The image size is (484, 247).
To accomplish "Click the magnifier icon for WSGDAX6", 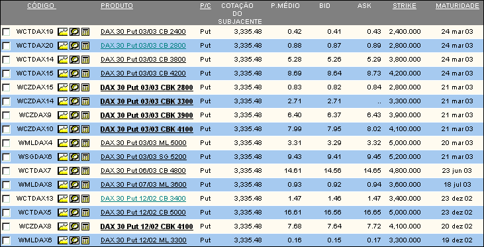I will 74,157.
